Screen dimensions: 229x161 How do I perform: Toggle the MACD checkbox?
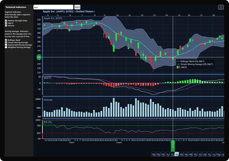tap(6, 23)
